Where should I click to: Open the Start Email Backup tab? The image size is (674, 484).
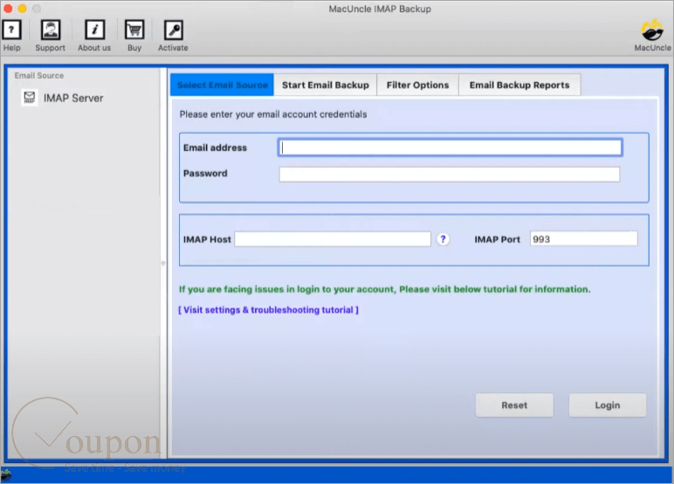click(x=326, y=85)
